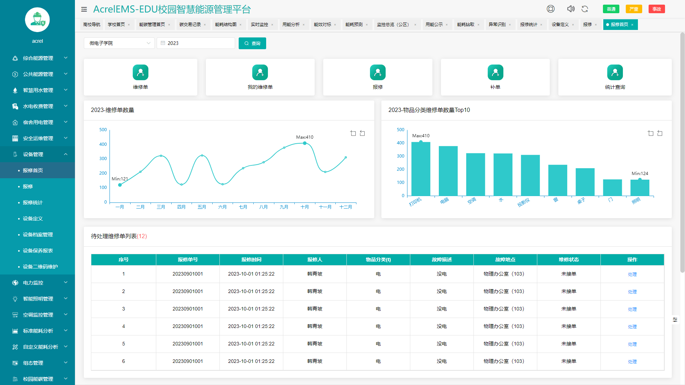
Task: Click the refresh icon in header
Action: pyautogui.click(x=585, y=9)
